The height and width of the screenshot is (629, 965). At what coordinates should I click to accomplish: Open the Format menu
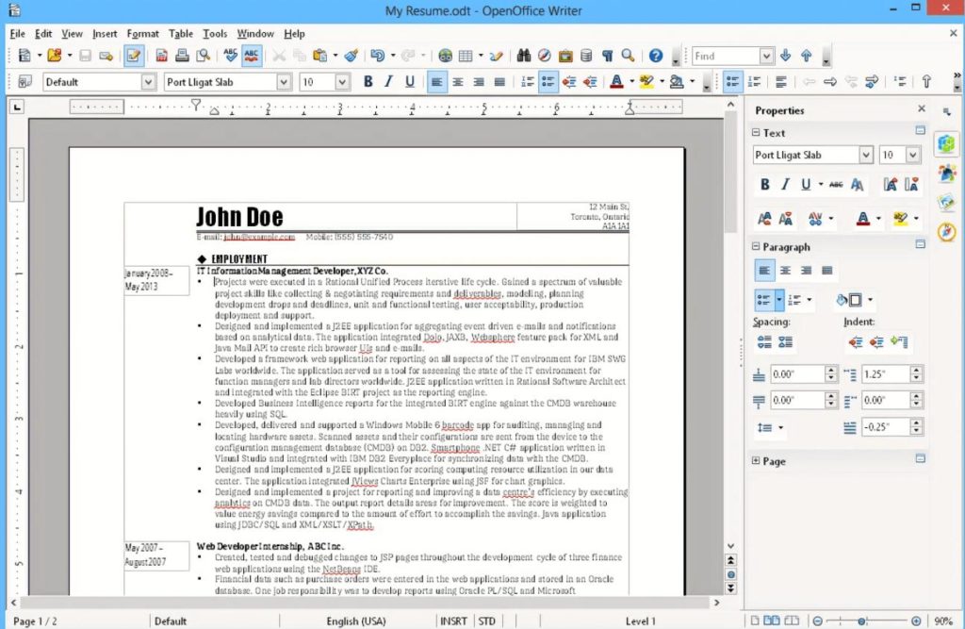(143, 34)
